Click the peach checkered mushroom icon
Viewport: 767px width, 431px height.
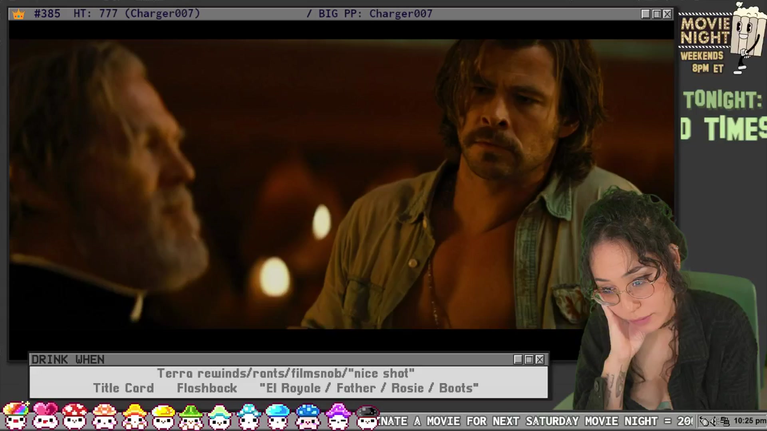(x=104, y=416)
